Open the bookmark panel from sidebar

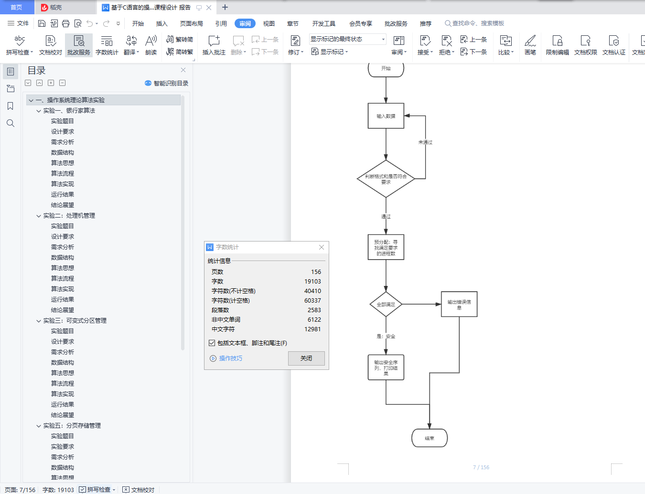click(11, 106)
